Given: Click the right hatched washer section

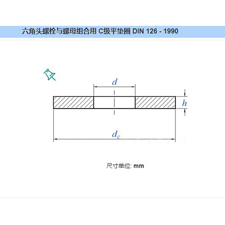Looking at the screenshot, I should point(155,102).
